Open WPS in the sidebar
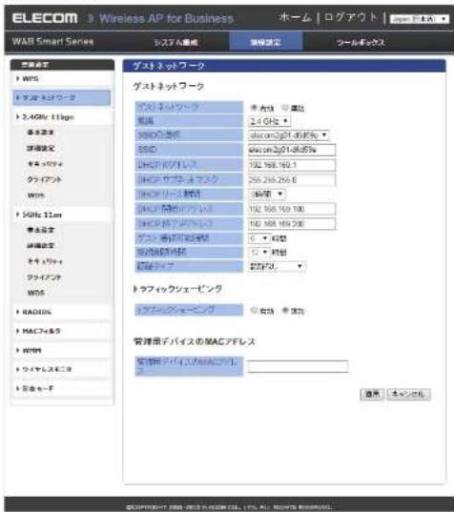This screenshot has width=454, height=512. pyautogui.click(x=31, y=79)
